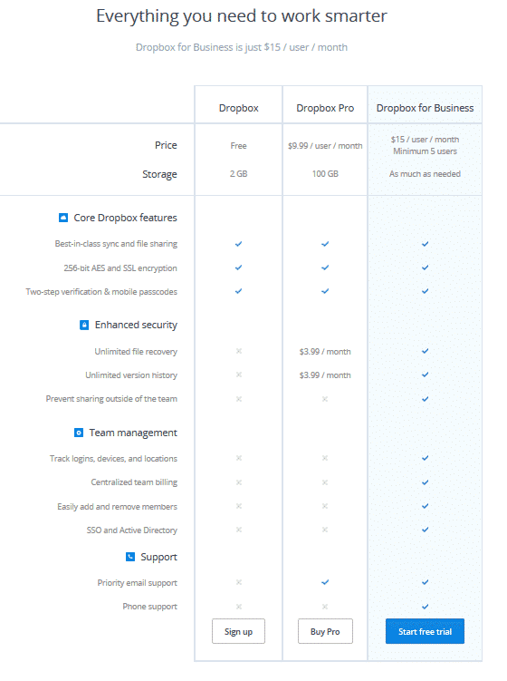Screen dimensions: 507x681
Task: Click the Priority email support label
Action: (137, 583)
